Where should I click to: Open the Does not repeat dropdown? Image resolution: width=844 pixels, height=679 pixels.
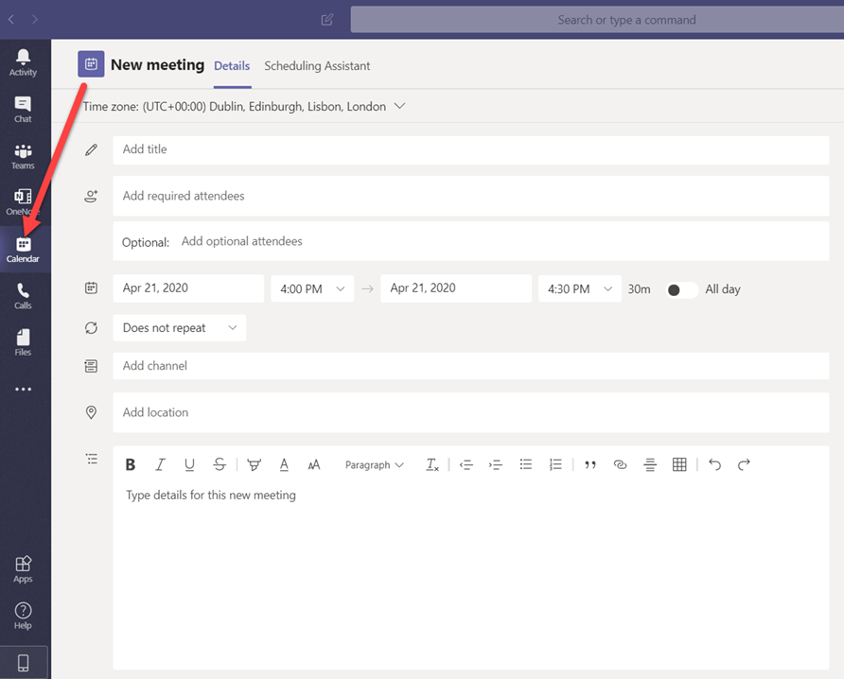[179, 328]
